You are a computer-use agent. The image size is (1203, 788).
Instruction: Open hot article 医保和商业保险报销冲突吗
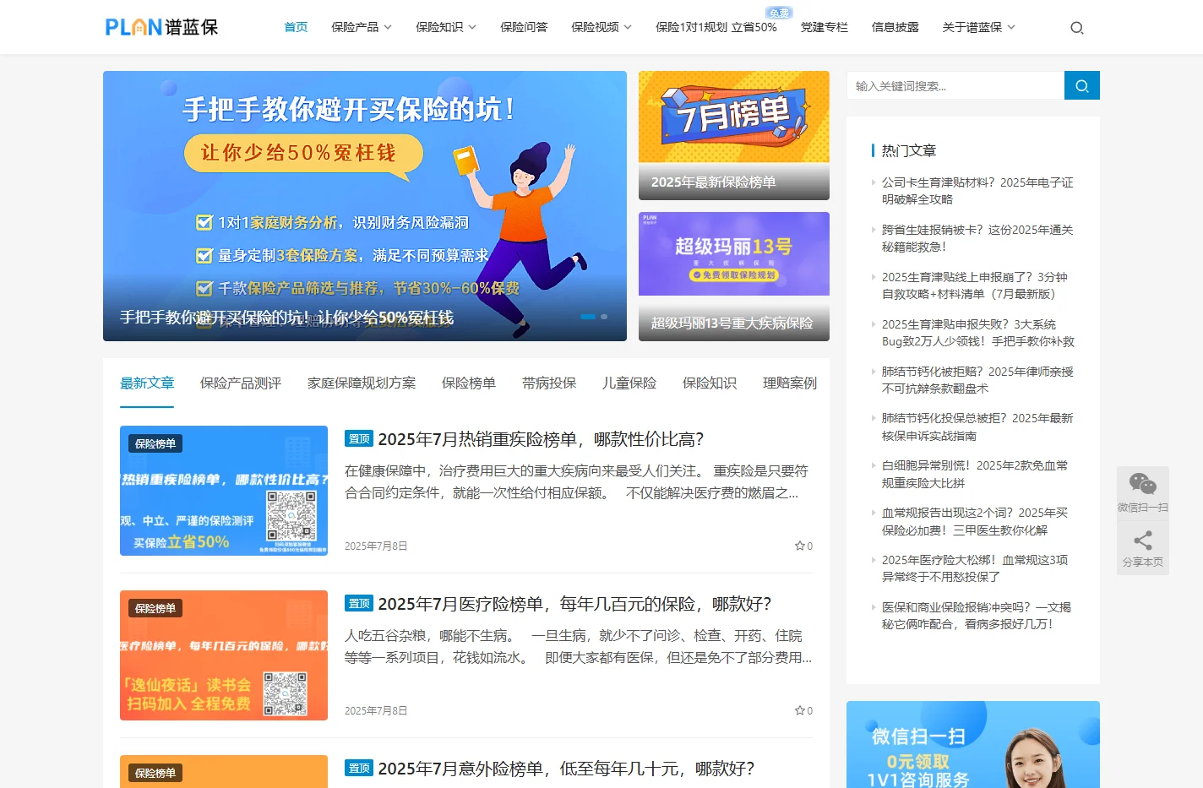click(977, 616)
